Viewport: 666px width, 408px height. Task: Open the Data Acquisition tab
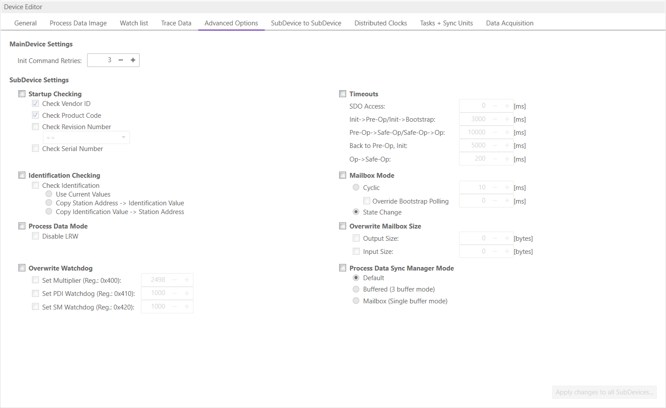(509, 23)
